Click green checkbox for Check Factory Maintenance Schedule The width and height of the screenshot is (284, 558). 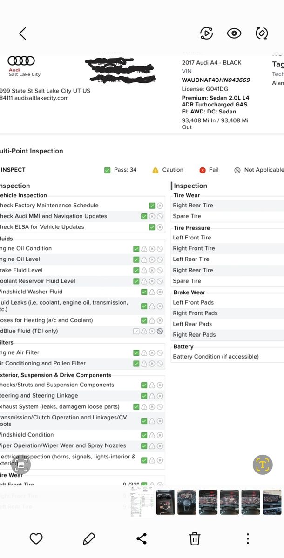tap(152, 206)
